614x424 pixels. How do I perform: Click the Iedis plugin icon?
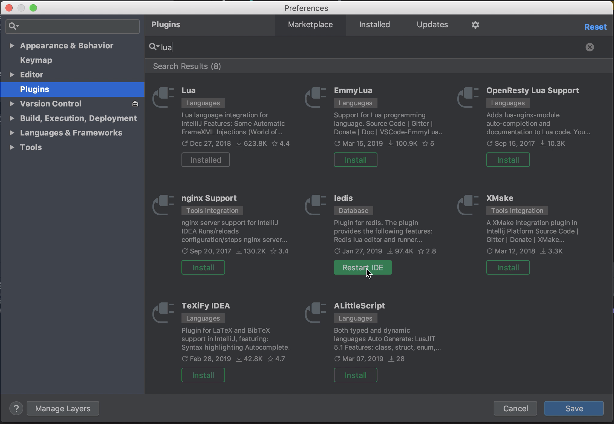[316, 205]
